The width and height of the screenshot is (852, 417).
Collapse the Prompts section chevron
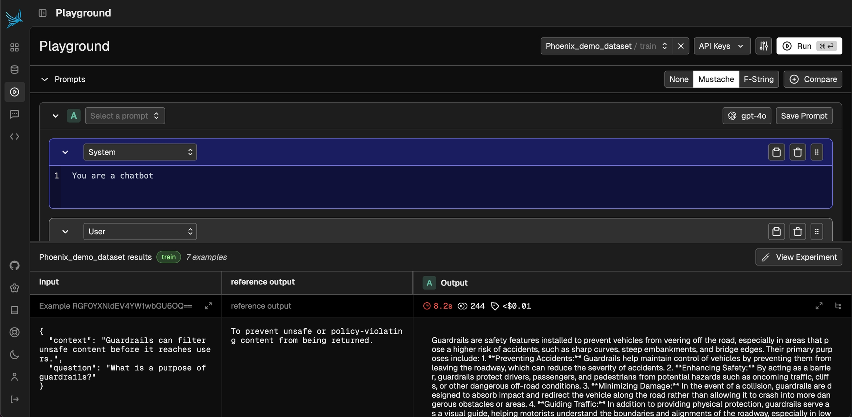(x=45, y=79)
